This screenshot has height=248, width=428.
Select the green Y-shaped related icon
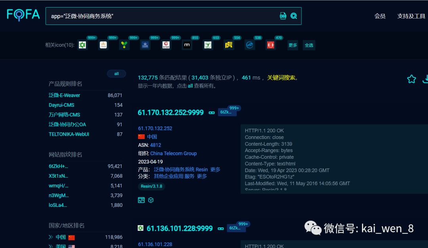[x=124, y=45]
